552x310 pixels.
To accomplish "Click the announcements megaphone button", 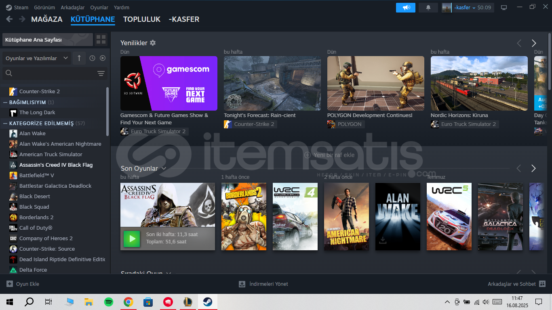I will click(405, 8).
